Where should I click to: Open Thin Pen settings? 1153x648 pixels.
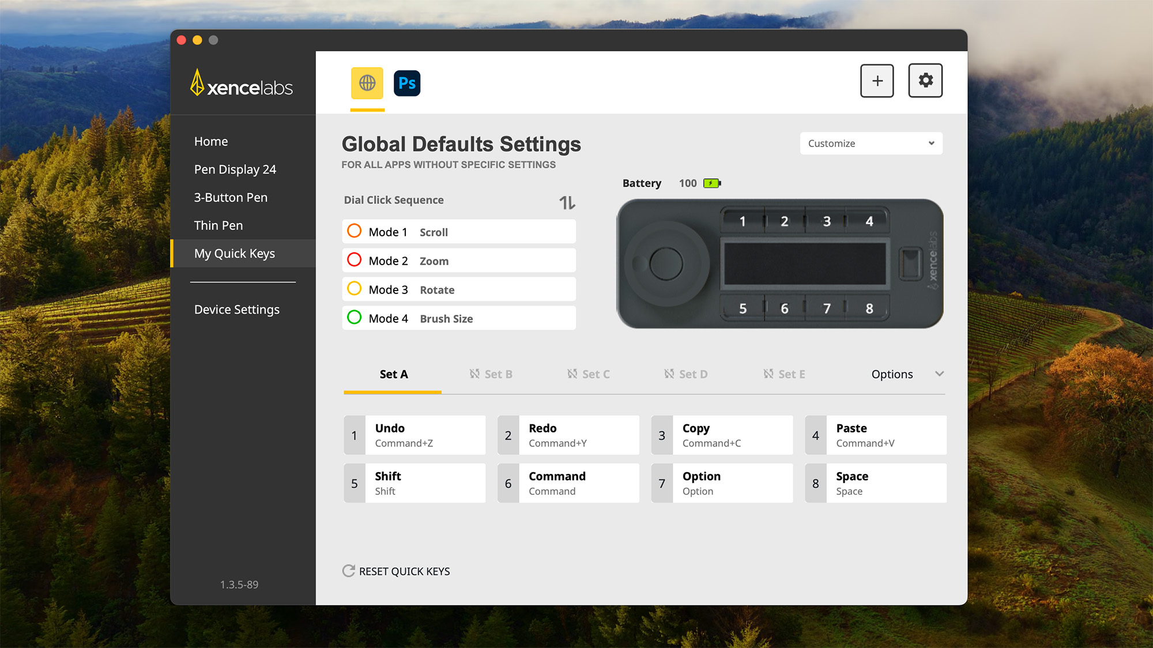[218, 225]
